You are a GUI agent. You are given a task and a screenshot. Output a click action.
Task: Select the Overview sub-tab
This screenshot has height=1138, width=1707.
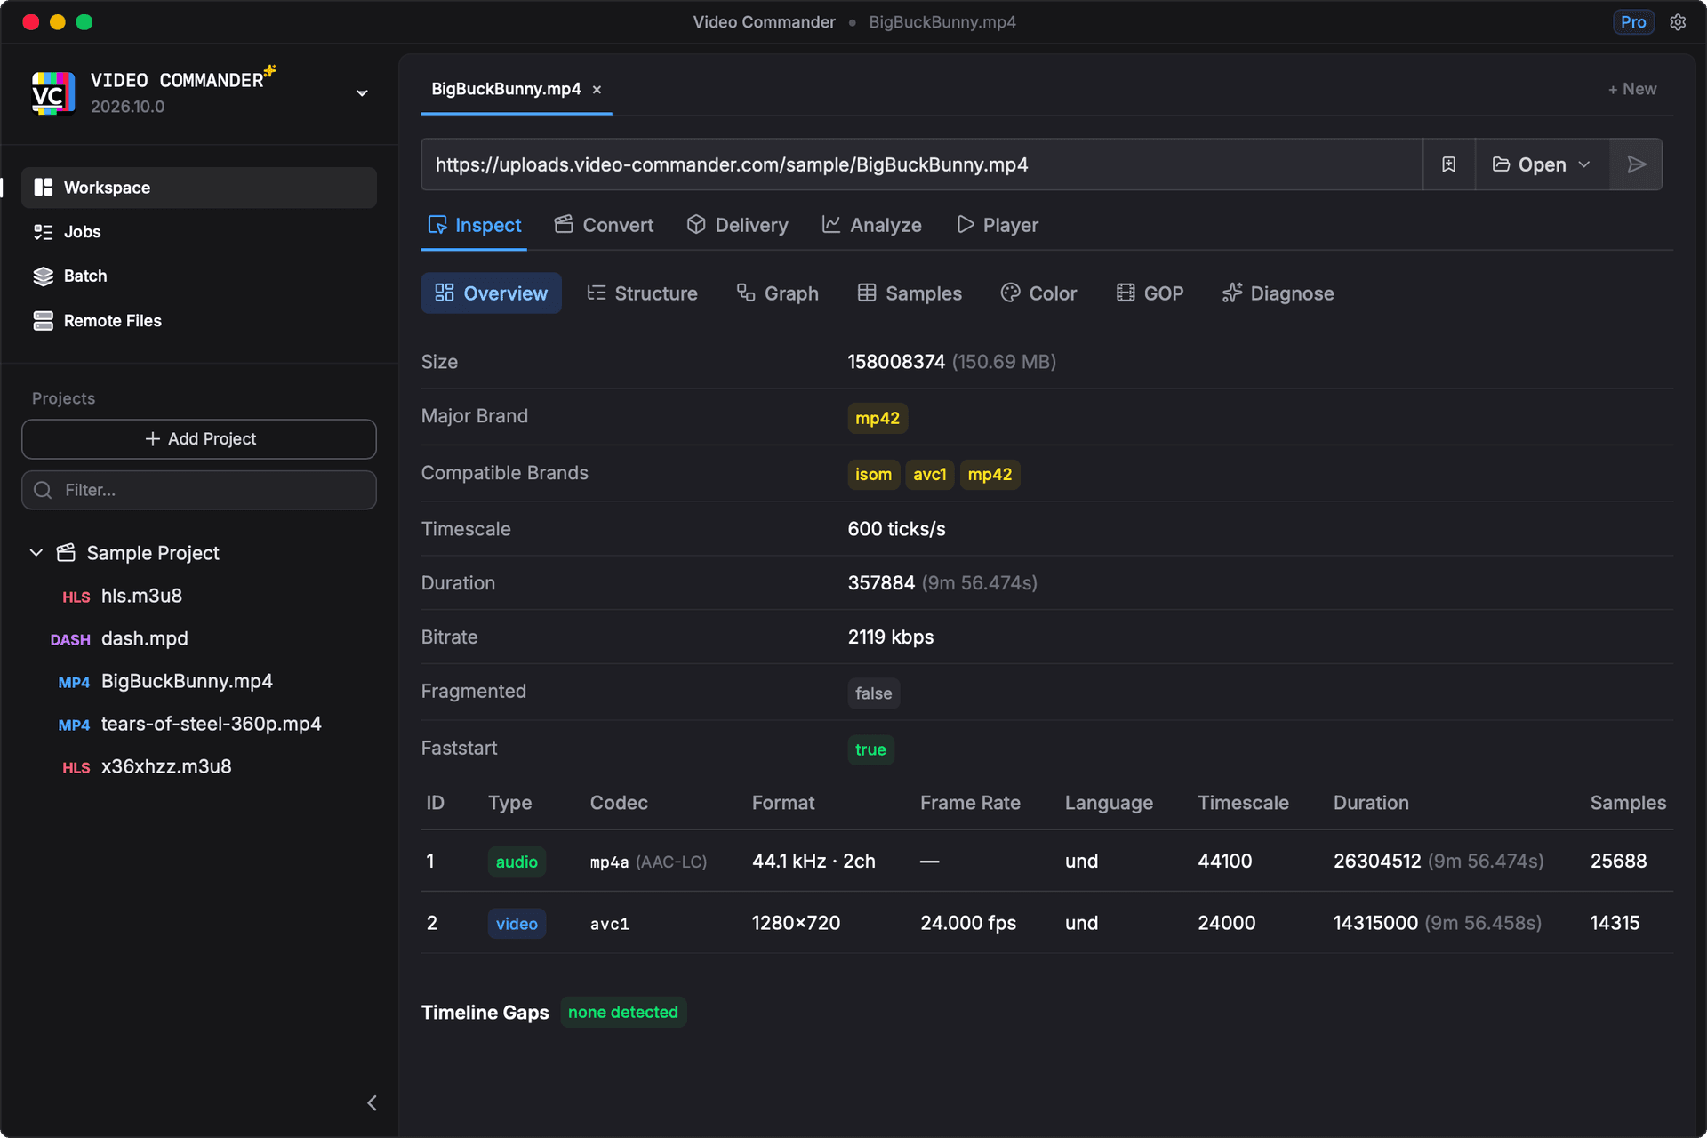[491, 293]
